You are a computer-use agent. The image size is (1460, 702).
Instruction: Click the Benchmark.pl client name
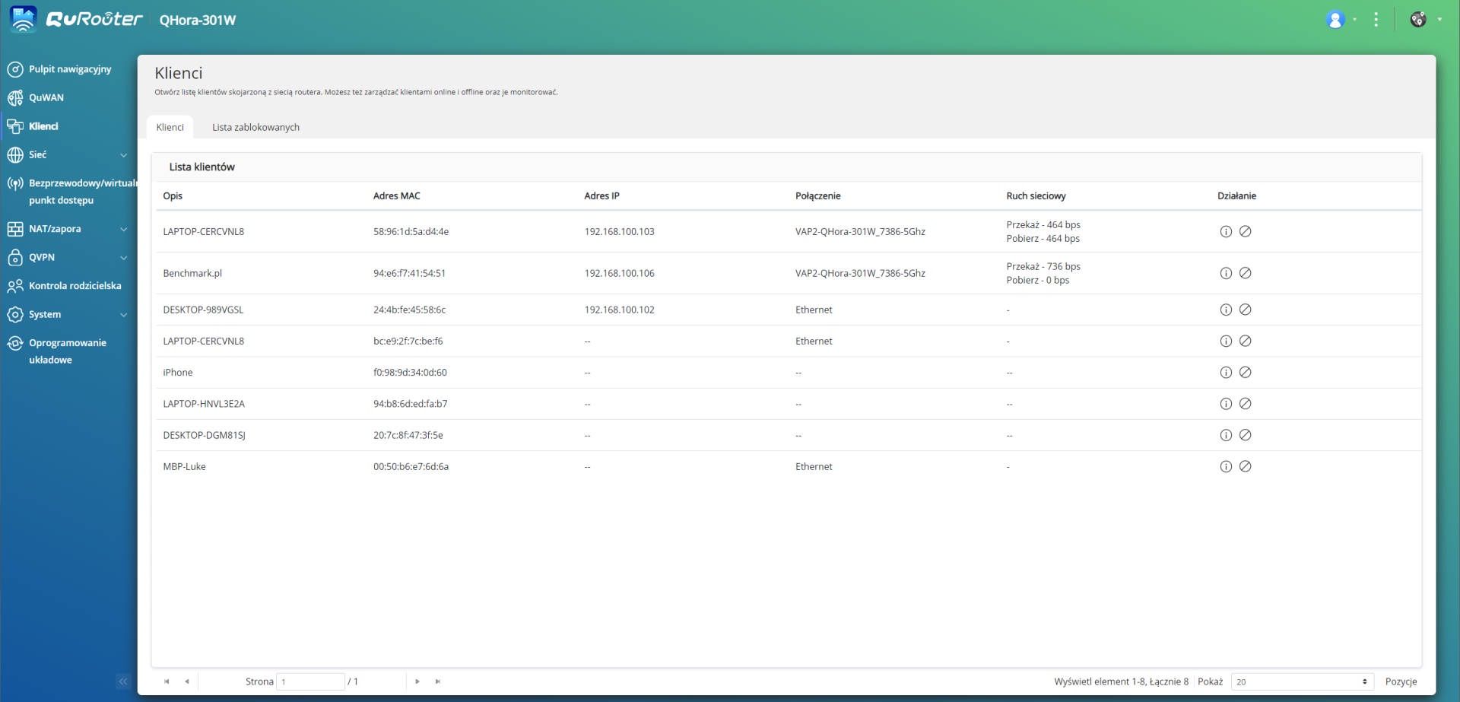click(x=192, y=274)
